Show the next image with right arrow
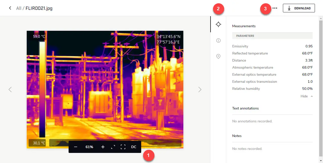 point(200,90)
